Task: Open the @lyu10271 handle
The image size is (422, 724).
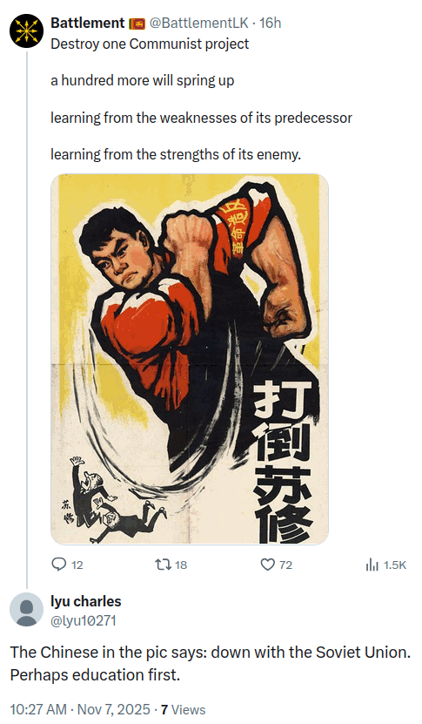Action: point(83,620)
